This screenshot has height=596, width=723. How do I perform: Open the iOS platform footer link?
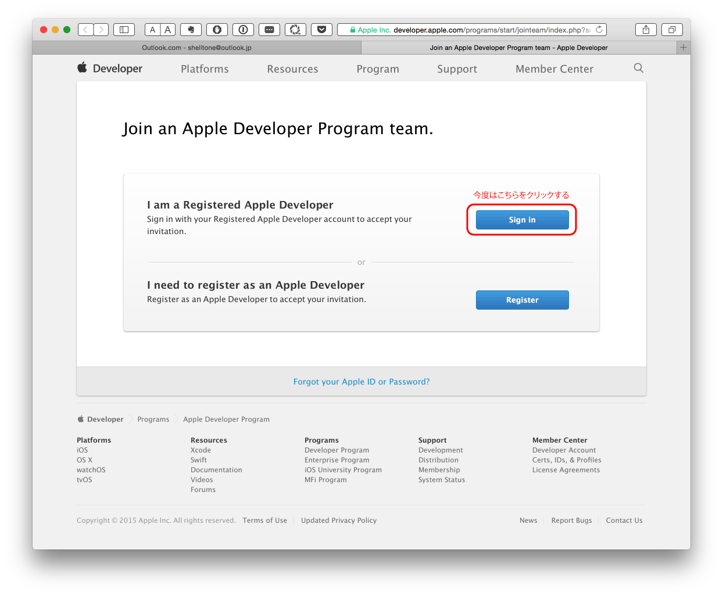coord(83,450)
